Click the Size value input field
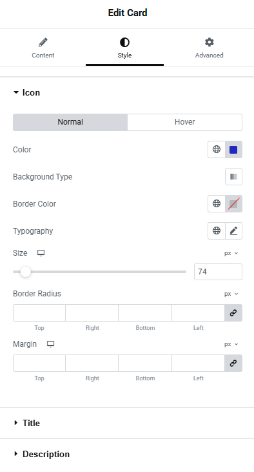Screen dimensions: 254x472 tap(218, 272)
